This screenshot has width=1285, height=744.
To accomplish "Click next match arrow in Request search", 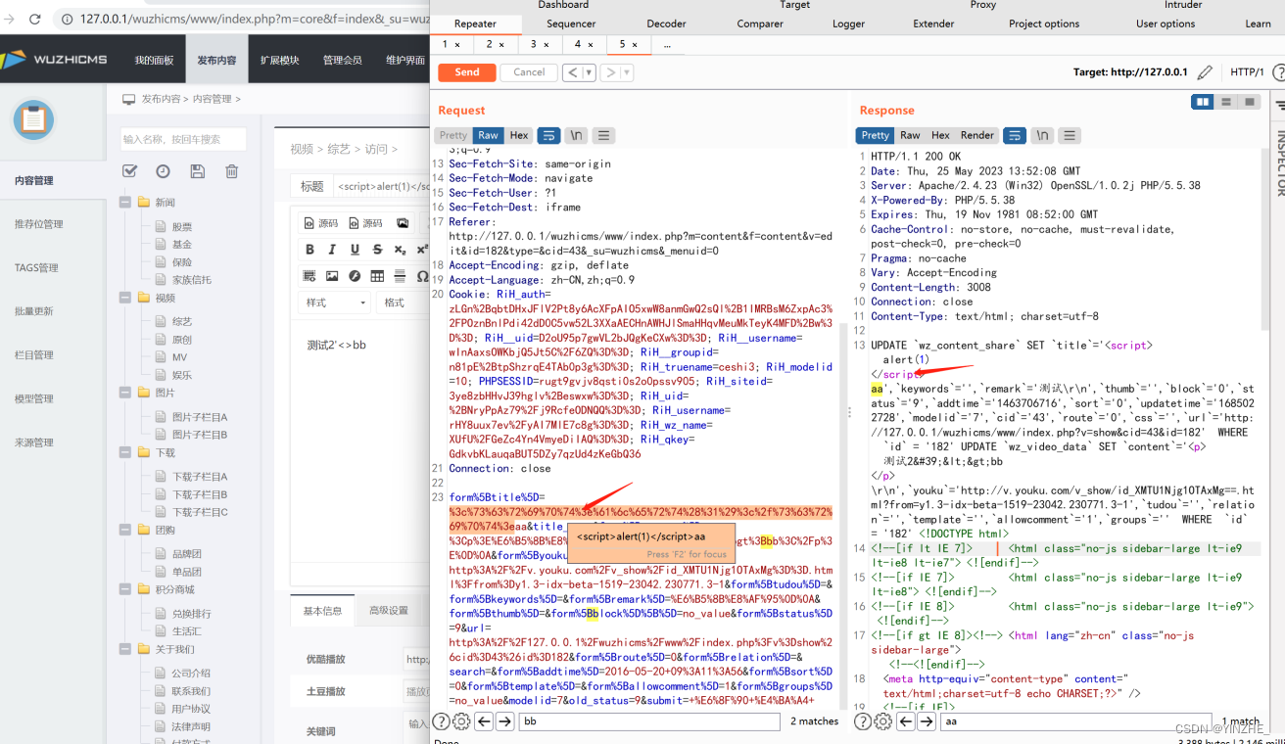I will tap(504, 721).
